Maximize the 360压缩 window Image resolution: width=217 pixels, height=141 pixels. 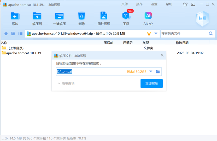(x=207, y=4)
